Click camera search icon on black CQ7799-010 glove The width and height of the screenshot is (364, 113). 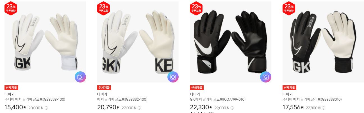pyautogui.click(x=266, y=77)
